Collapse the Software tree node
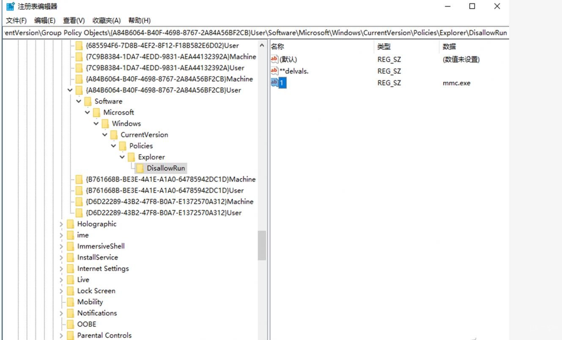Screen dimensions: 562x340 pos(79,101)
